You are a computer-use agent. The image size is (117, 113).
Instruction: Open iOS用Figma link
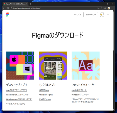44,90
